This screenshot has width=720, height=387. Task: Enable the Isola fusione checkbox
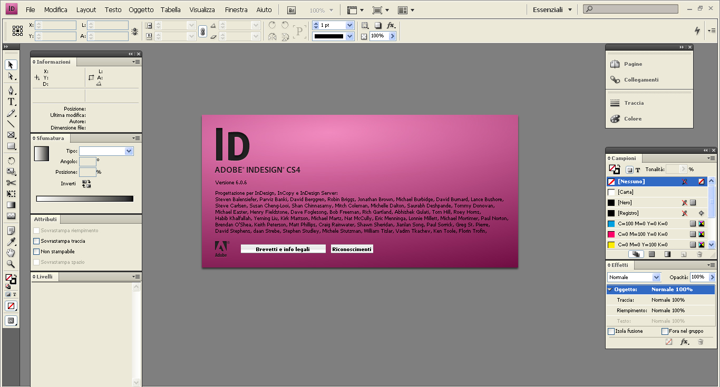click(611, 331)
